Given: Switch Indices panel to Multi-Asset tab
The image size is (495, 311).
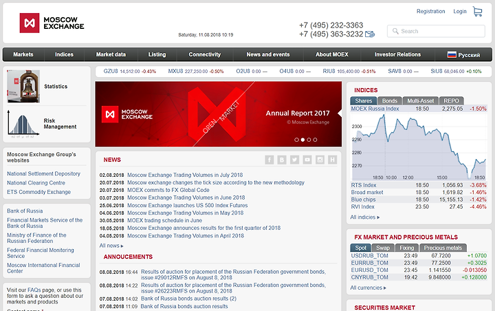Looking at the screenshot, I should coord(421,101).
